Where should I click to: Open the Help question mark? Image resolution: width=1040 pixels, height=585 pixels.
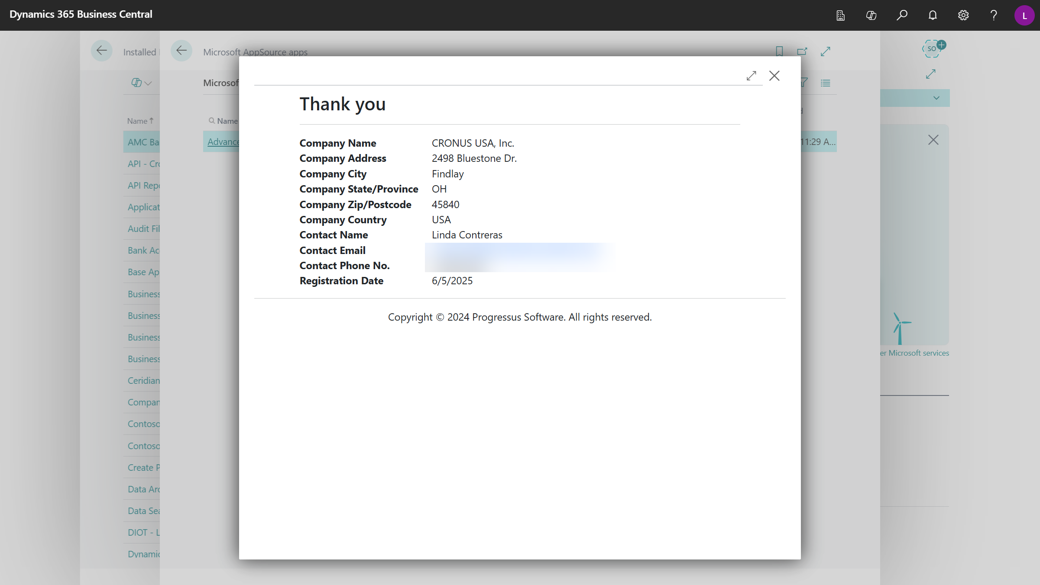point(993,15)
